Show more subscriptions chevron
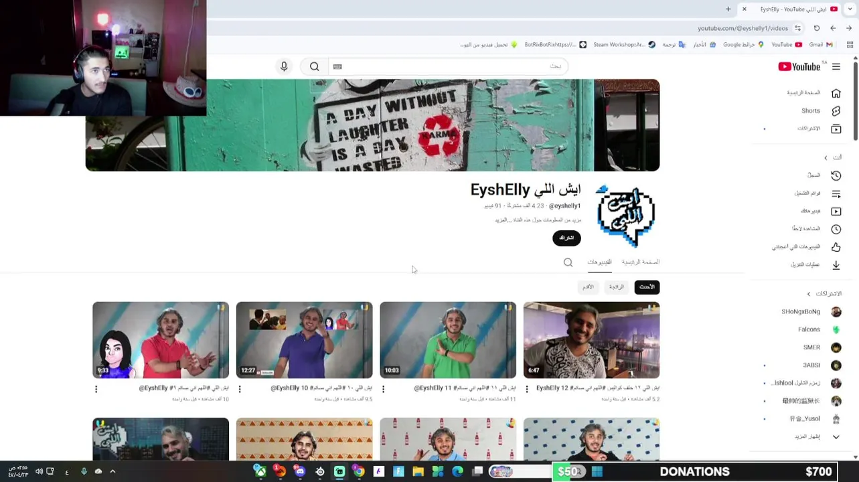This screenshot has height=482, width=859. click(x=836, y=436)
